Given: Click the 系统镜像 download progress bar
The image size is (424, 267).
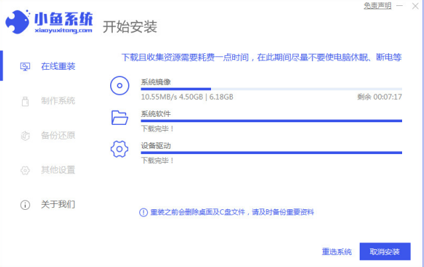Looking at the screenshot, I should pyautogui.click(x=271, y=89).
